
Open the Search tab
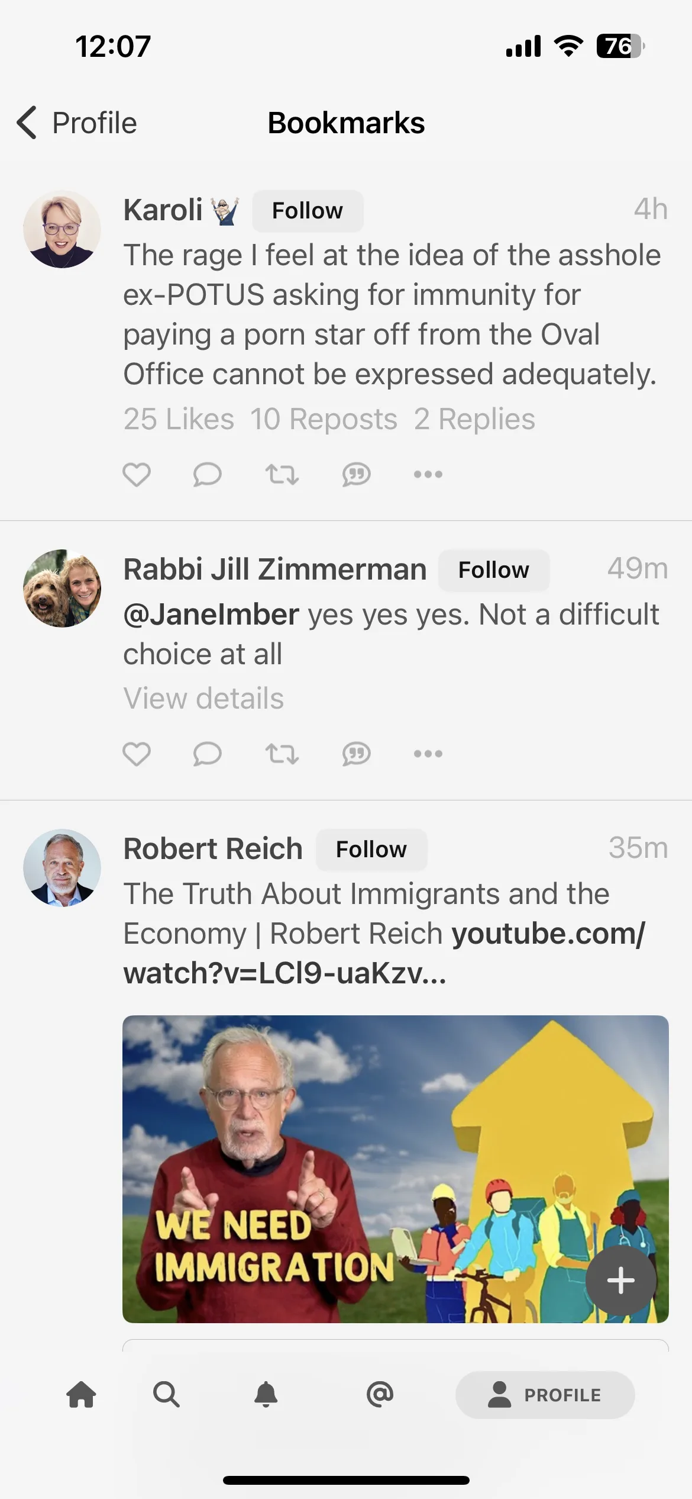coord(166,1394)
